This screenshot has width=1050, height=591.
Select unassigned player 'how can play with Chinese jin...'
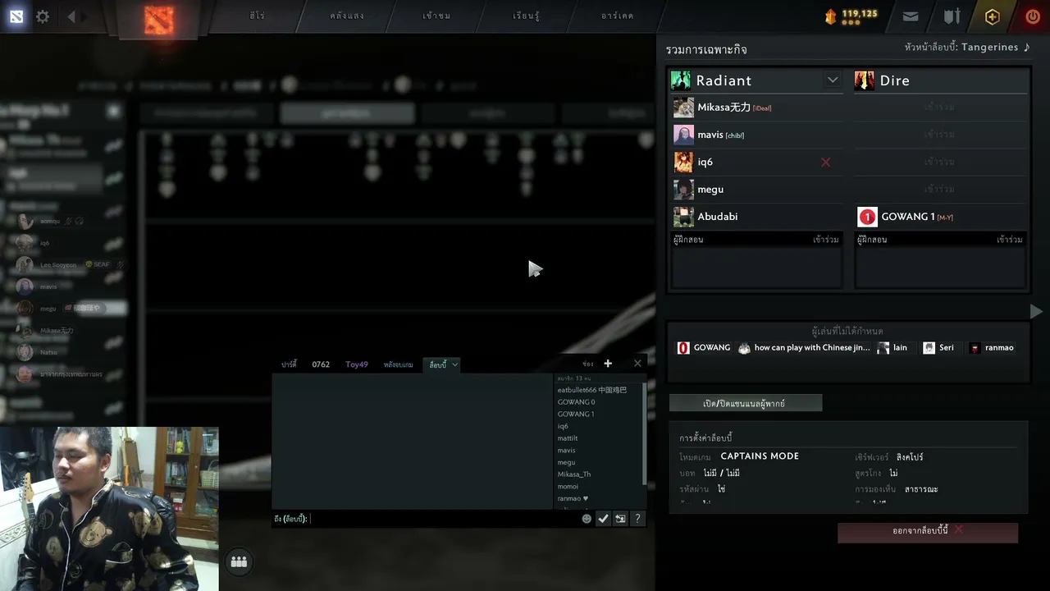click(804, 348)
